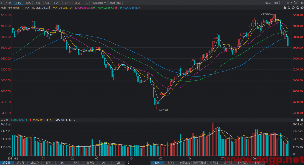Open 工具 tools dropdown

288,3
